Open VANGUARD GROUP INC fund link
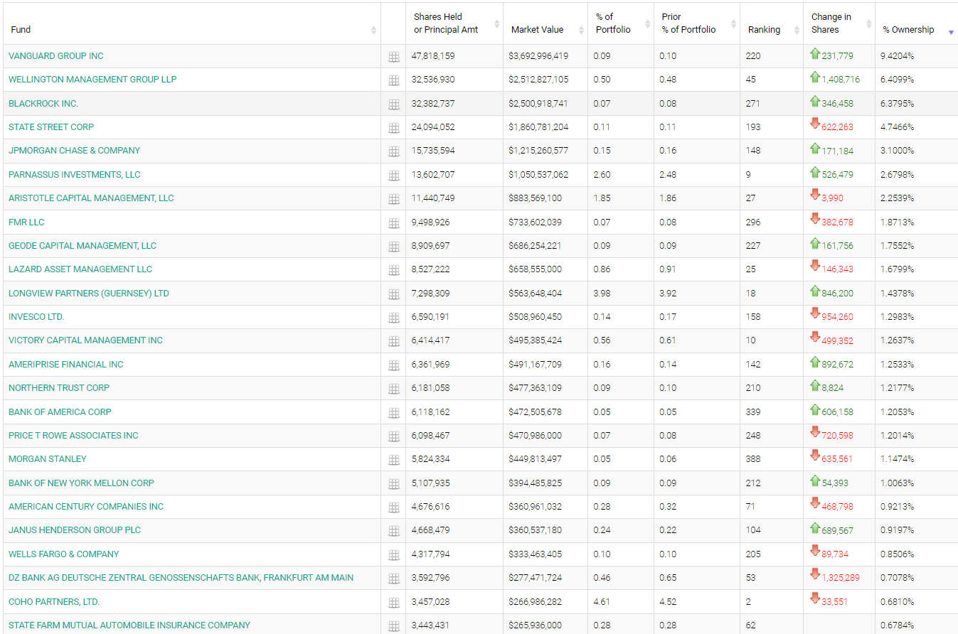The height and width of the screenshot is (634, 958). pyautogui.click(x=56, y=56)
